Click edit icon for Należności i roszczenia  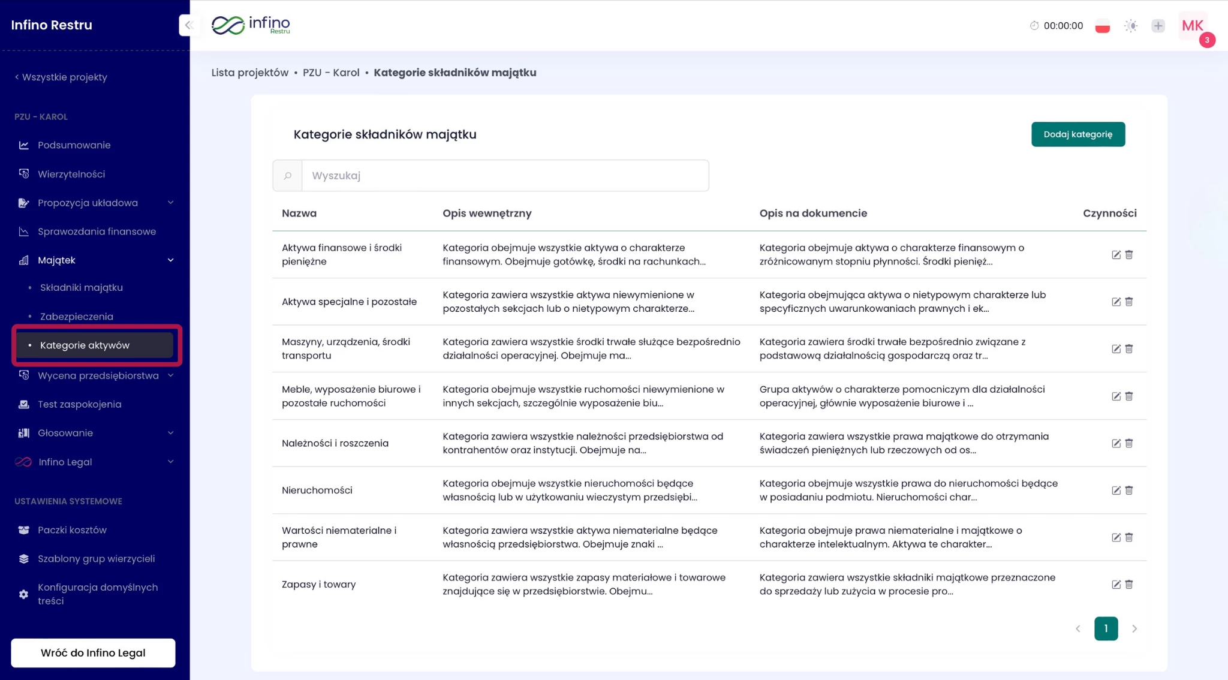tap(1116, 443)
